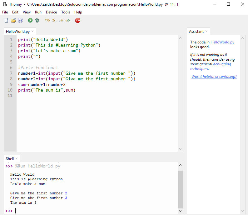
Task: Click the Step over toolbar icon
Action: [x=47, y=20]
